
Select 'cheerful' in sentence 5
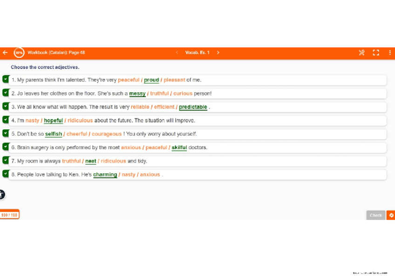click(x=76, y=134)
